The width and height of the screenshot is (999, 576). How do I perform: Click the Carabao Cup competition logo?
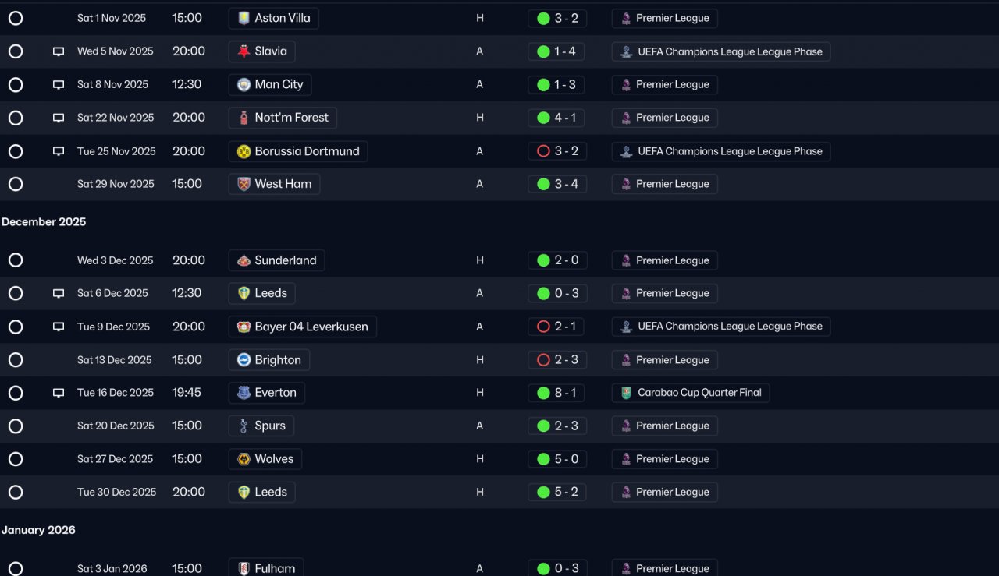pos(626,393)
